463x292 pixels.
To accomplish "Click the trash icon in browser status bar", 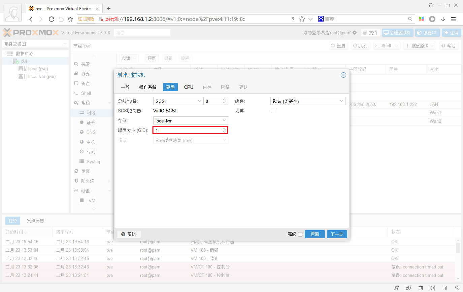I will [421, 288].
